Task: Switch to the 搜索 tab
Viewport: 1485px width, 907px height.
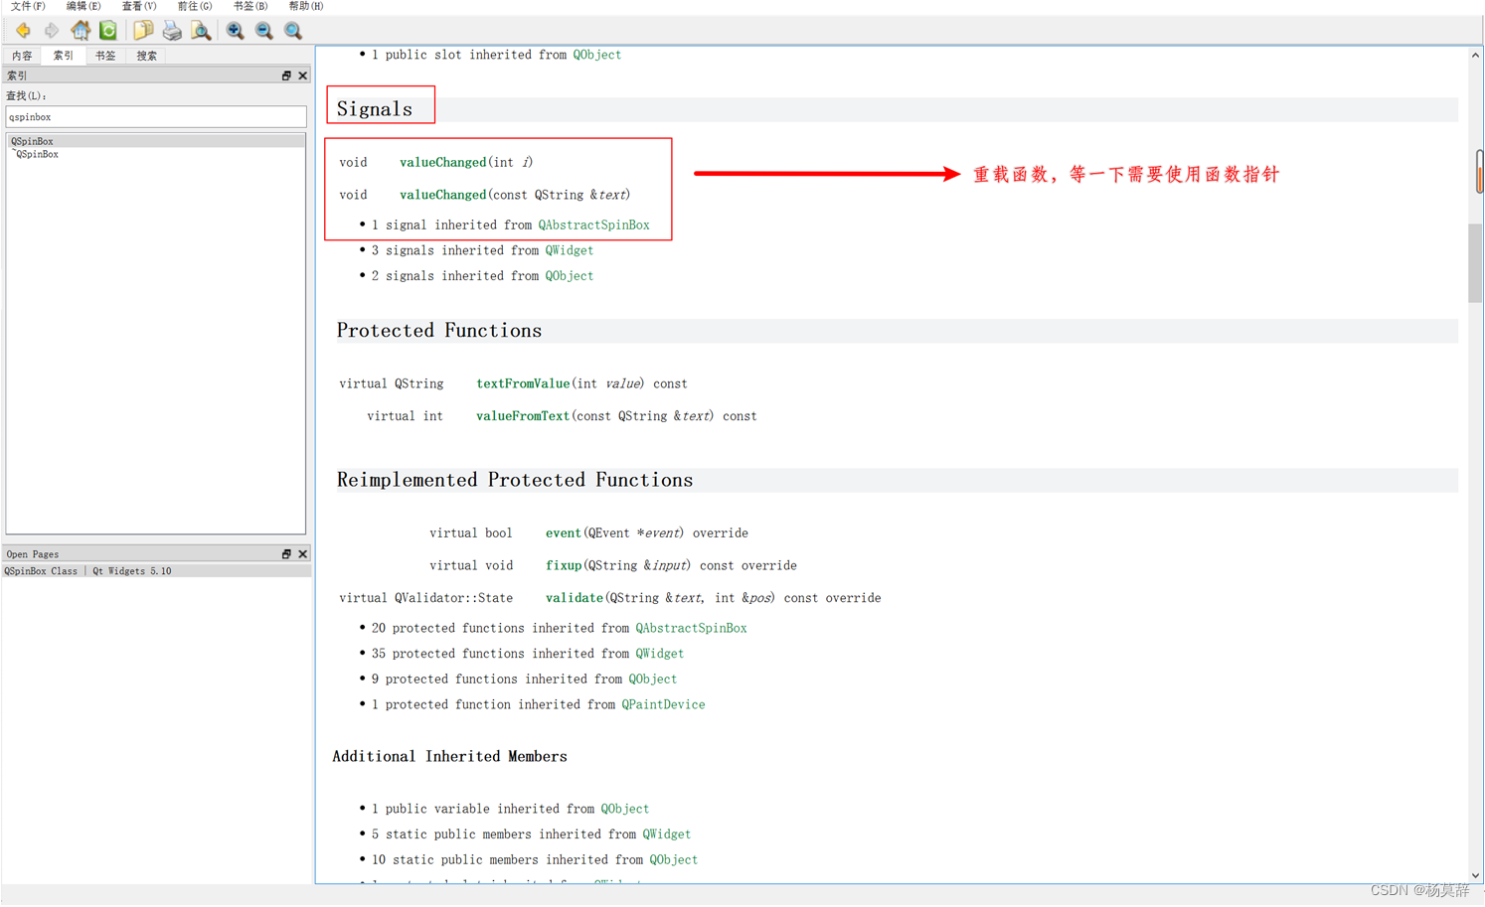Action: tap(147, 56)
